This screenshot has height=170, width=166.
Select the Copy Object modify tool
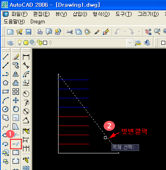tap(16, 65)
